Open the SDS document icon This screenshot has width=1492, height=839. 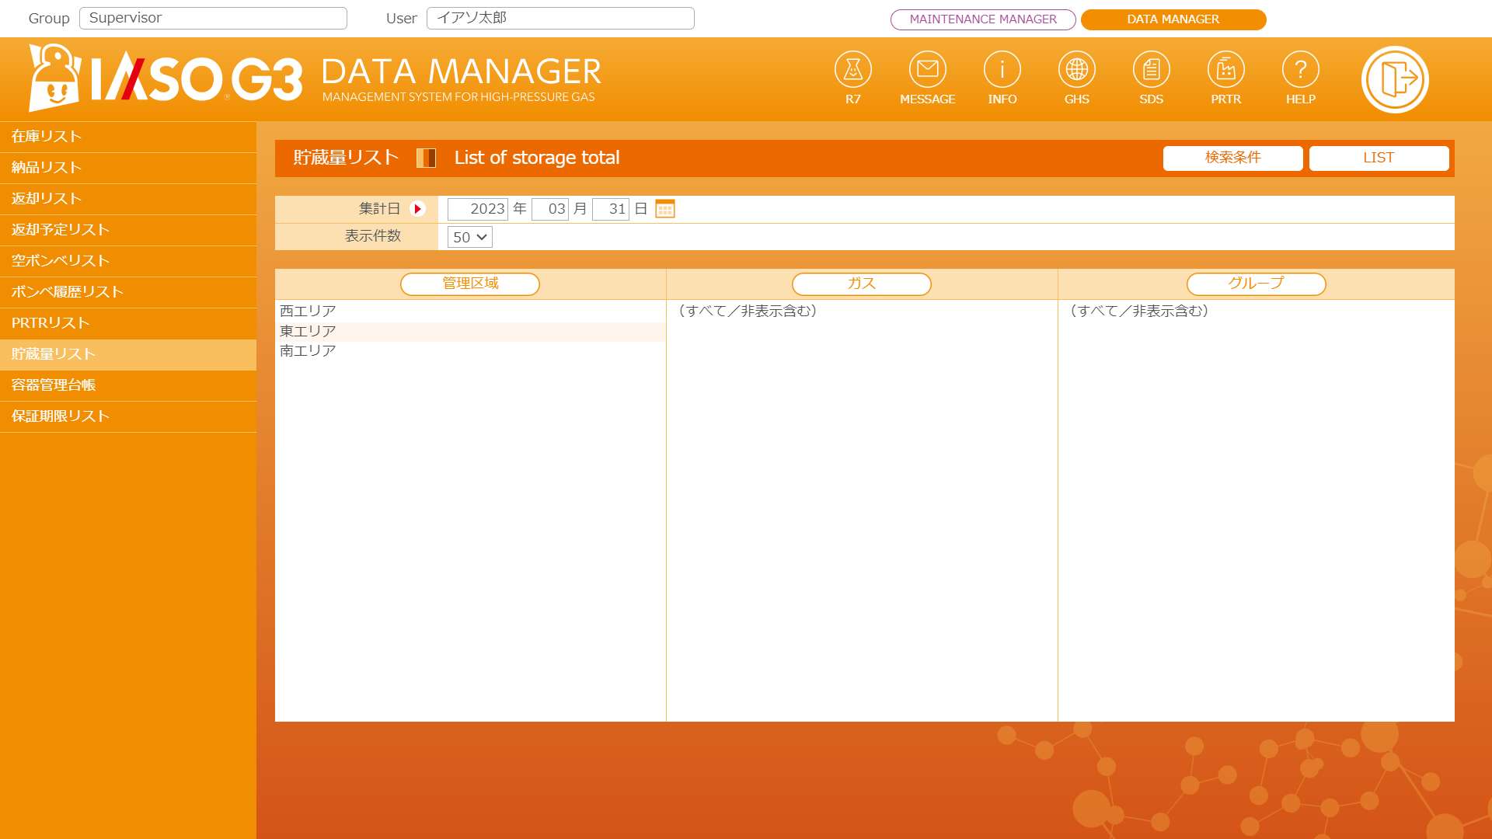pyautogui.click(x=1151, y=71)
